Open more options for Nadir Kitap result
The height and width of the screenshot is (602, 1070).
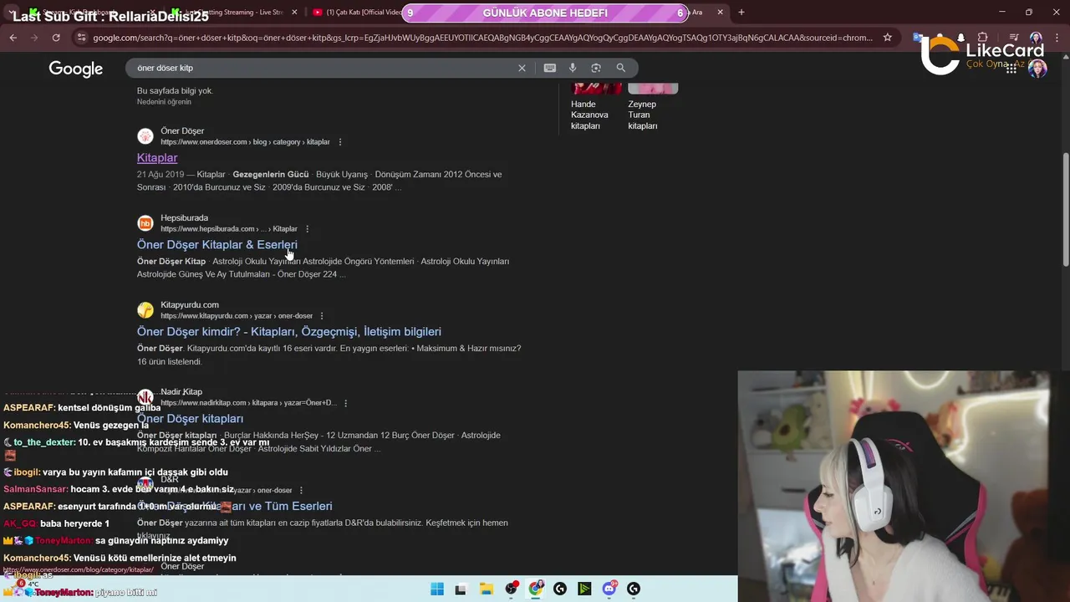(x=346, y=403)
